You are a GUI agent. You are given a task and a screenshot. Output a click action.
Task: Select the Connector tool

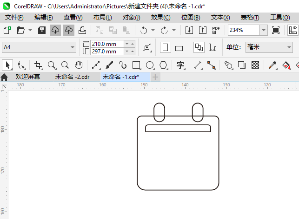click(x=211, y=65)
